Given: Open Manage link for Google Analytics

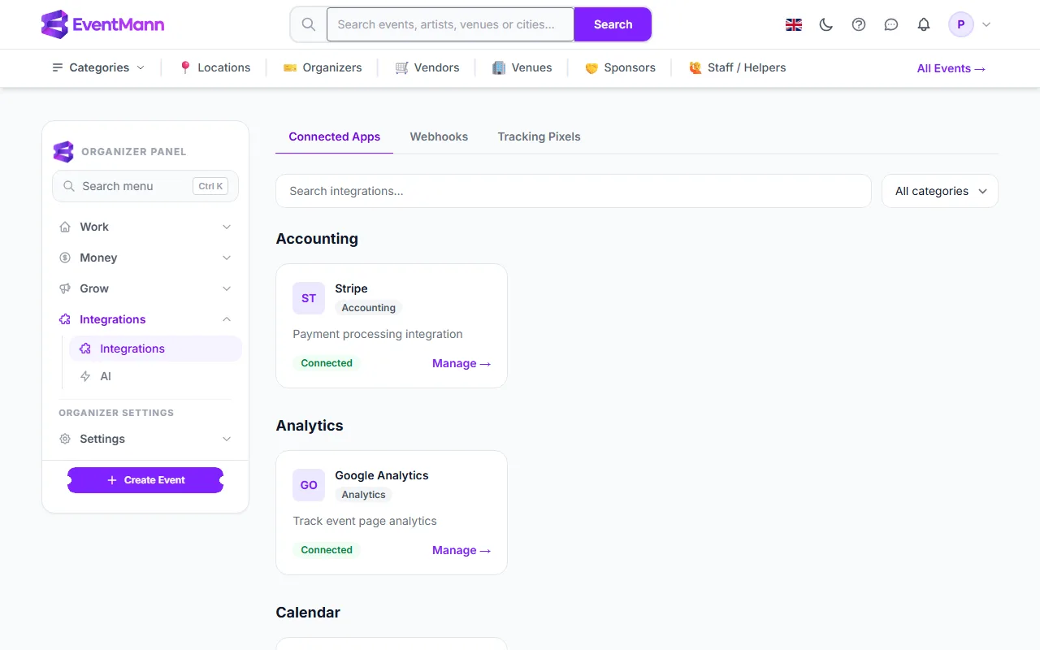Looking at the screenshot, I should pyautogui.click(x=461, y=550).
